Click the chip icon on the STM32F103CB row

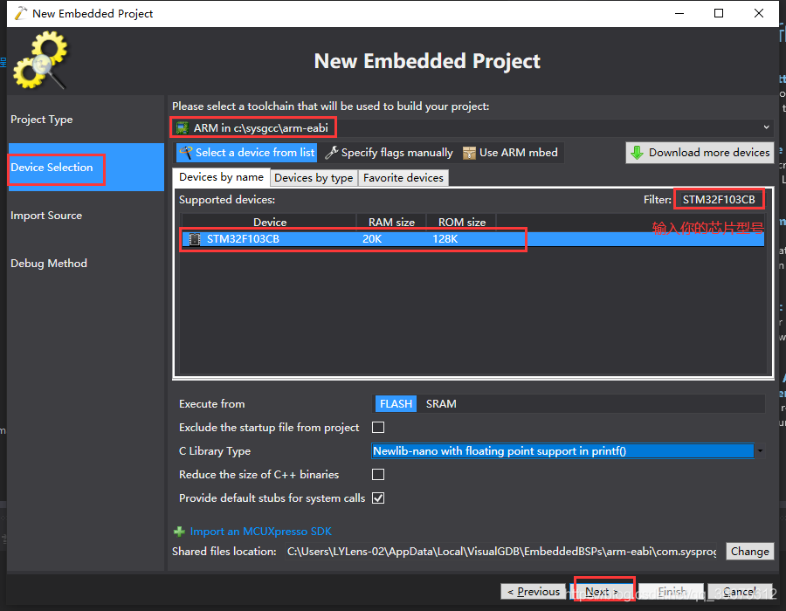194,239
